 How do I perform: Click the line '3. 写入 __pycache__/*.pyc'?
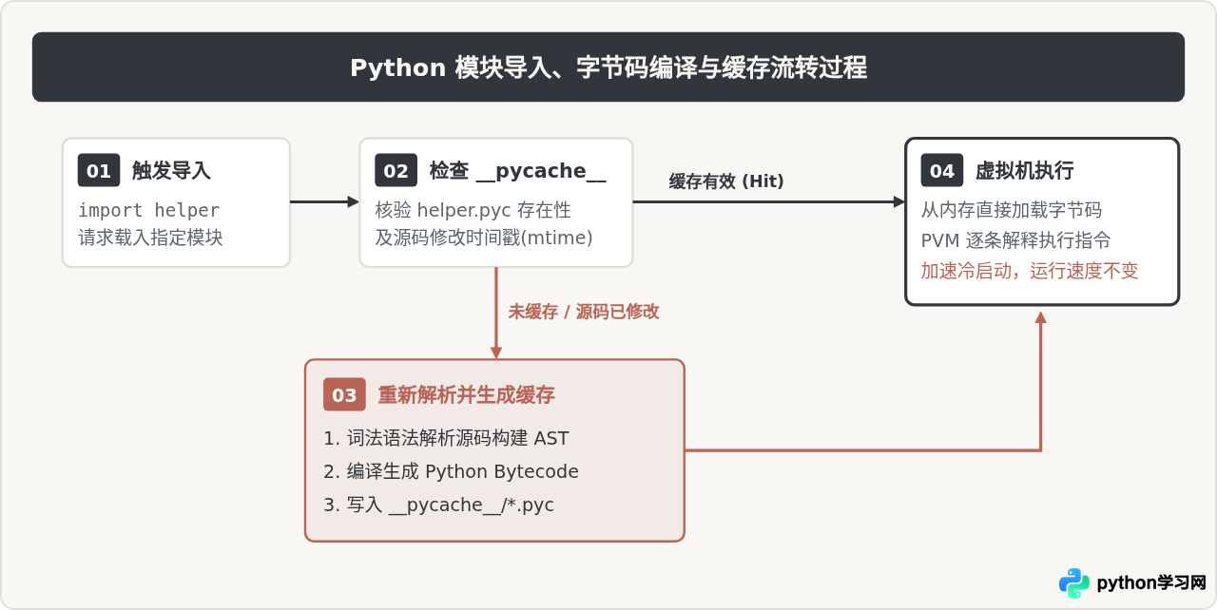click(x=438, y=505)
